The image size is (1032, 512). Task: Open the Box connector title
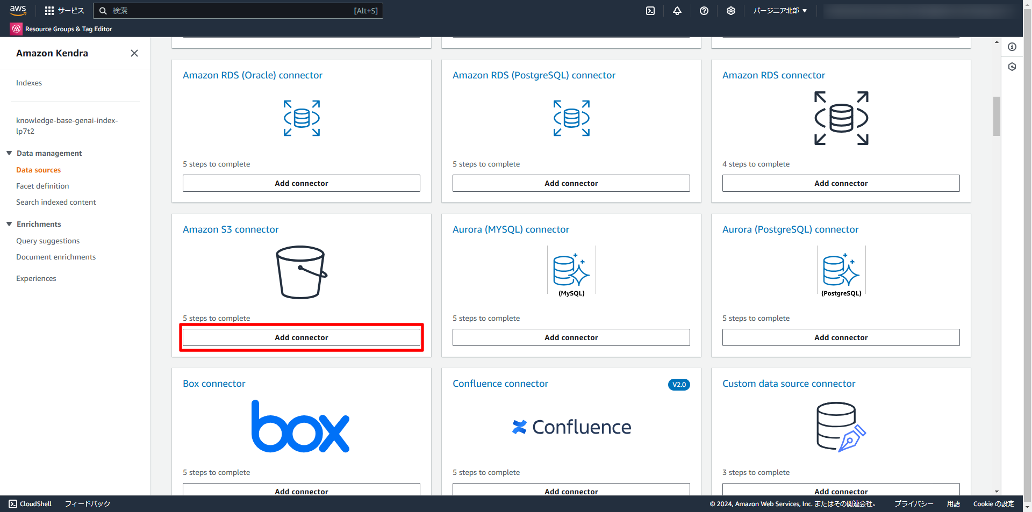click(214, 384)
